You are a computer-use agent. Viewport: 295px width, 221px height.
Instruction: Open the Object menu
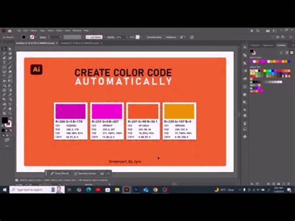click(33, 31)
